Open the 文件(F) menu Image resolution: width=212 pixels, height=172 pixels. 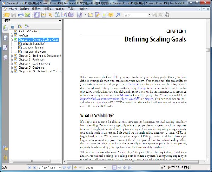[x=12, y=9]
